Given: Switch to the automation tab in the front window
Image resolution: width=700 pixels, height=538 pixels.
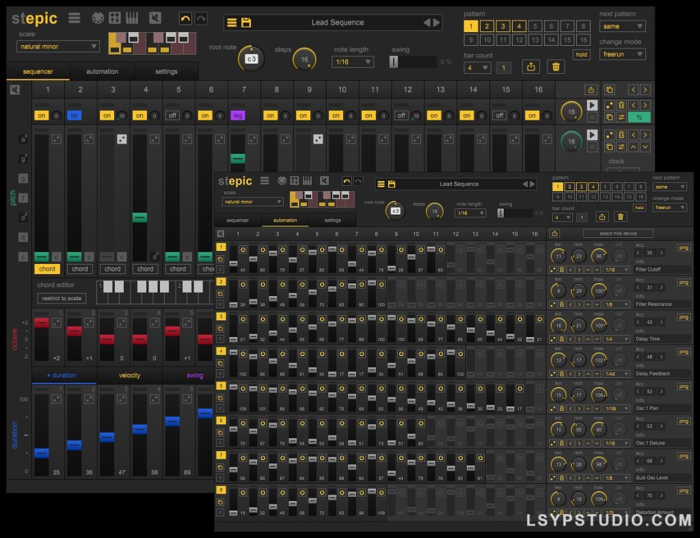Looking at the screenshot, I should click(285, 220).
